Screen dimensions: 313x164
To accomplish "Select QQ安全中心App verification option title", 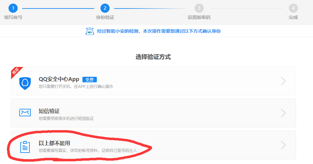I will coord(59,79).
